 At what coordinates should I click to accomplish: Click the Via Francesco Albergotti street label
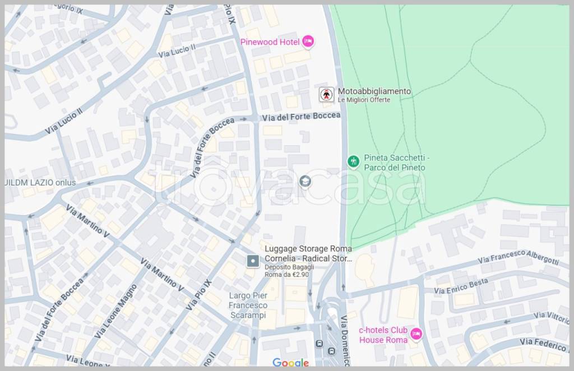(x=519, y=257)
